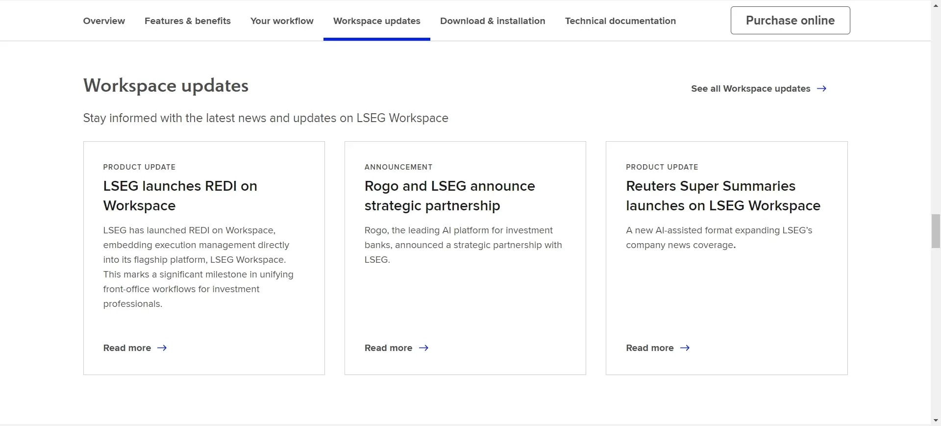This screenshot has width=941, height=426.
Task: Open Rogo and LSEG announce strategic partnership headline
Action: click(449, 196)
